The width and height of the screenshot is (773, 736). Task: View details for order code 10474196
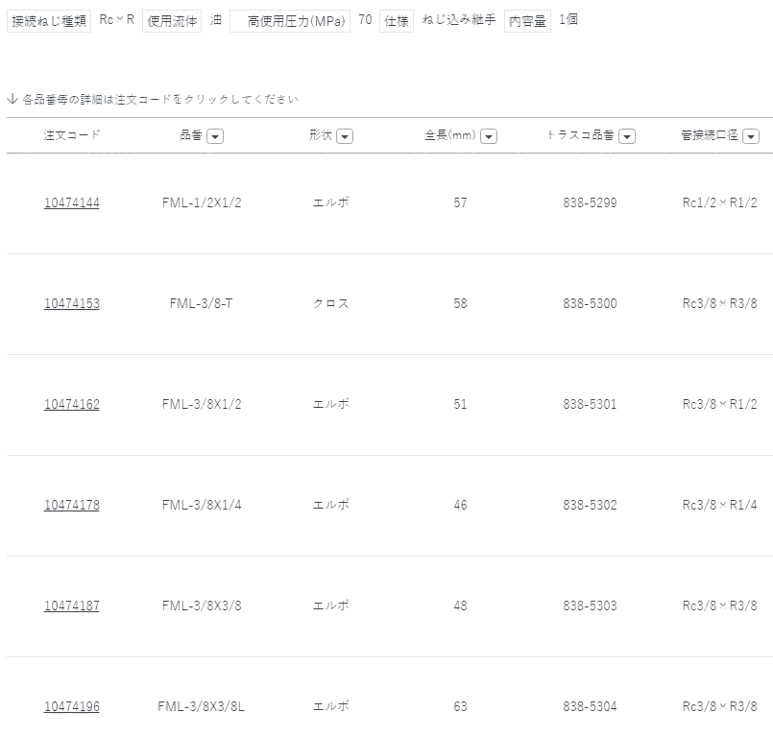[x=71, y=706]
